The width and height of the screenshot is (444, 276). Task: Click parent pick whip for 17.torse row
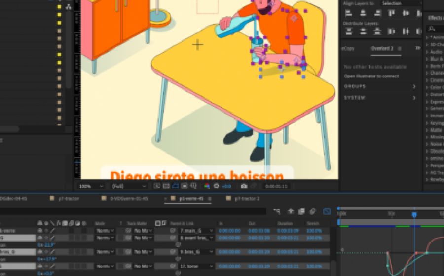[173, 266]
